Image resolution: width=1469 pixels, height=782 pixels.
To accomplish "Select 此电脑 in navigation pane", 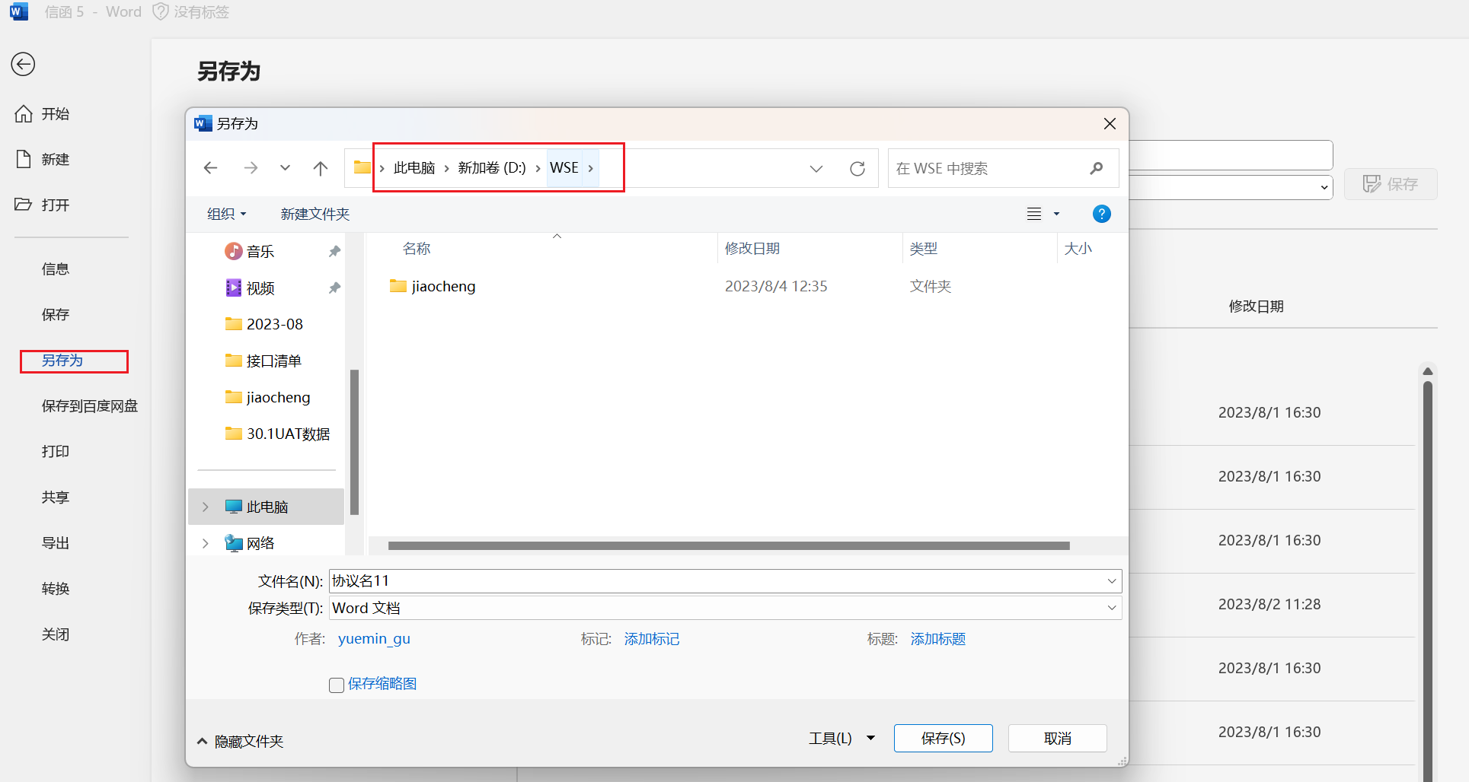I will (267, 507).
